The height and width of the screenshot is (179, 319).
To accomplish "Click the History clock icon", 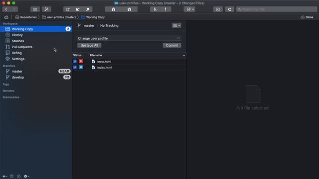I will pos(8,35).
